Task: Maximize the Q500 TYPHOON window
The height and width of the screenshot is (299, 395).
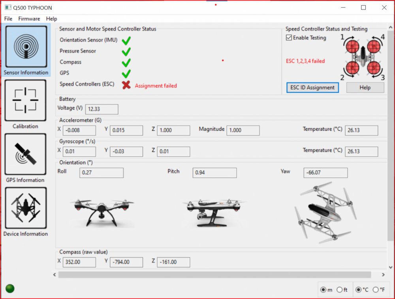Action: [x=363, y=8]
